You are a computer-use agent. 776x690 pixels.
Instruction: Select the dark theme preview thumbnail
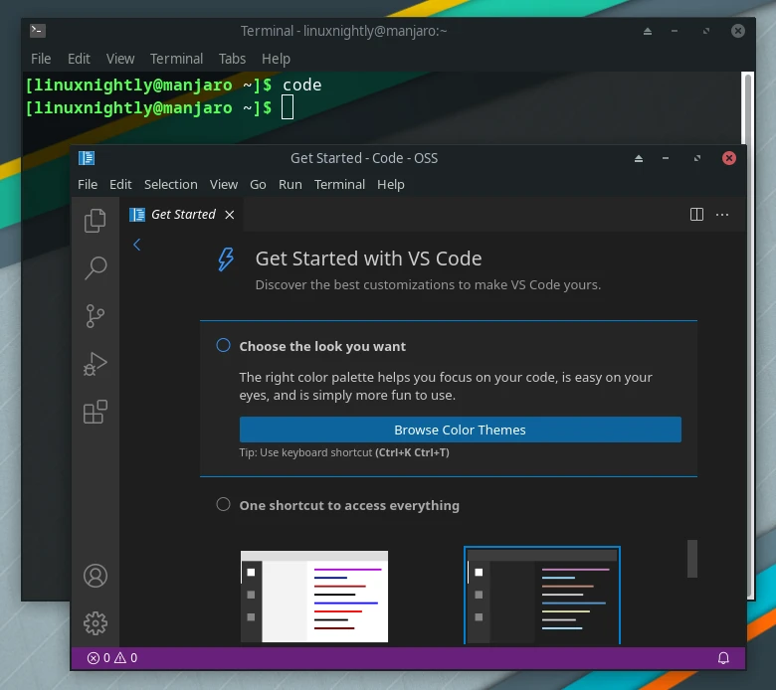[x=542, y=595]
